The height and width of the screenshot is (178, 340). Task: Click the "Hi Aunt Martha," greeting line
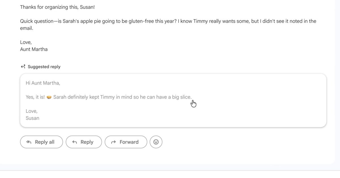(x=43, y=83)
